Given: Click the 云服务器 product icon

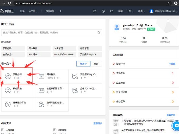Looking at the screenshot, I should pyautogui.click(x=8, y=76).
